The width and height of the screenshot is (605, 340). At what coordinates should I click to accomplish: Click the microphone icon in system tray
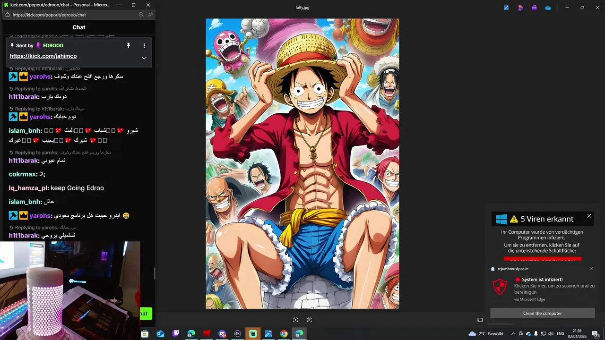[x=536, y=334]
